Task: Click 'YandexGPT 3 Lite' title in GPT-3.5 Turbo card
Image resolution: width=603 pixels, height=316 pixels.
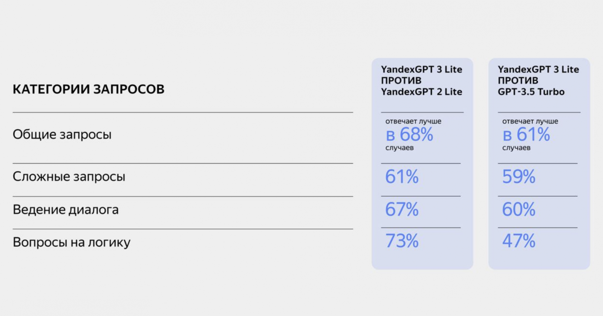Action: click(538, 70)
